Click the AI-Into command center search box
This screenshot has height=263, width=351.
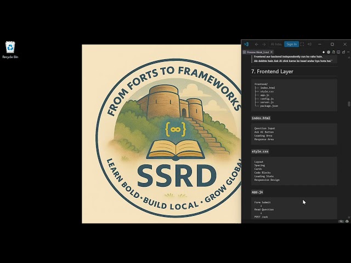276,44
